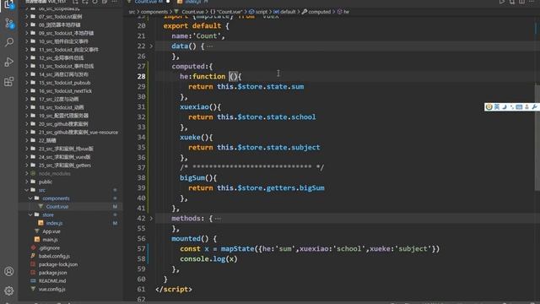Open the Accounts menu icon
This screenshot has height=304, width=540.
(9, 271)
